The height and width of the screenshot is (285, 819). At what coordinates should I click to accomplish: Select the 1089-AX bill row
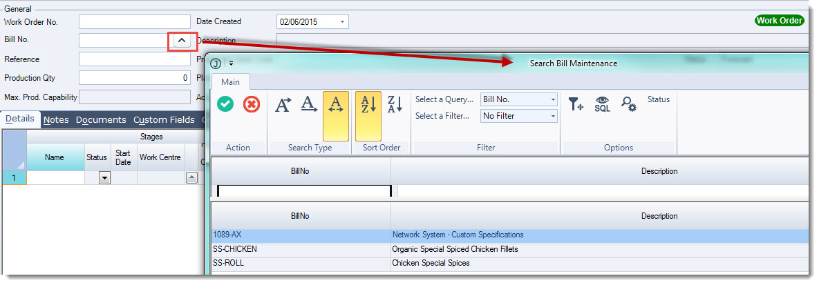point(510,235)
